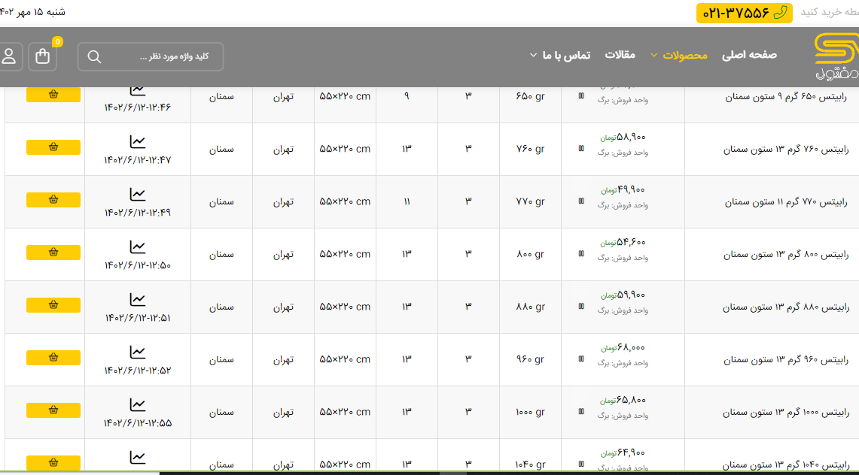859x475 pixels.
Task: Click the user account profile icon
Action: click(x=10, y=56)
